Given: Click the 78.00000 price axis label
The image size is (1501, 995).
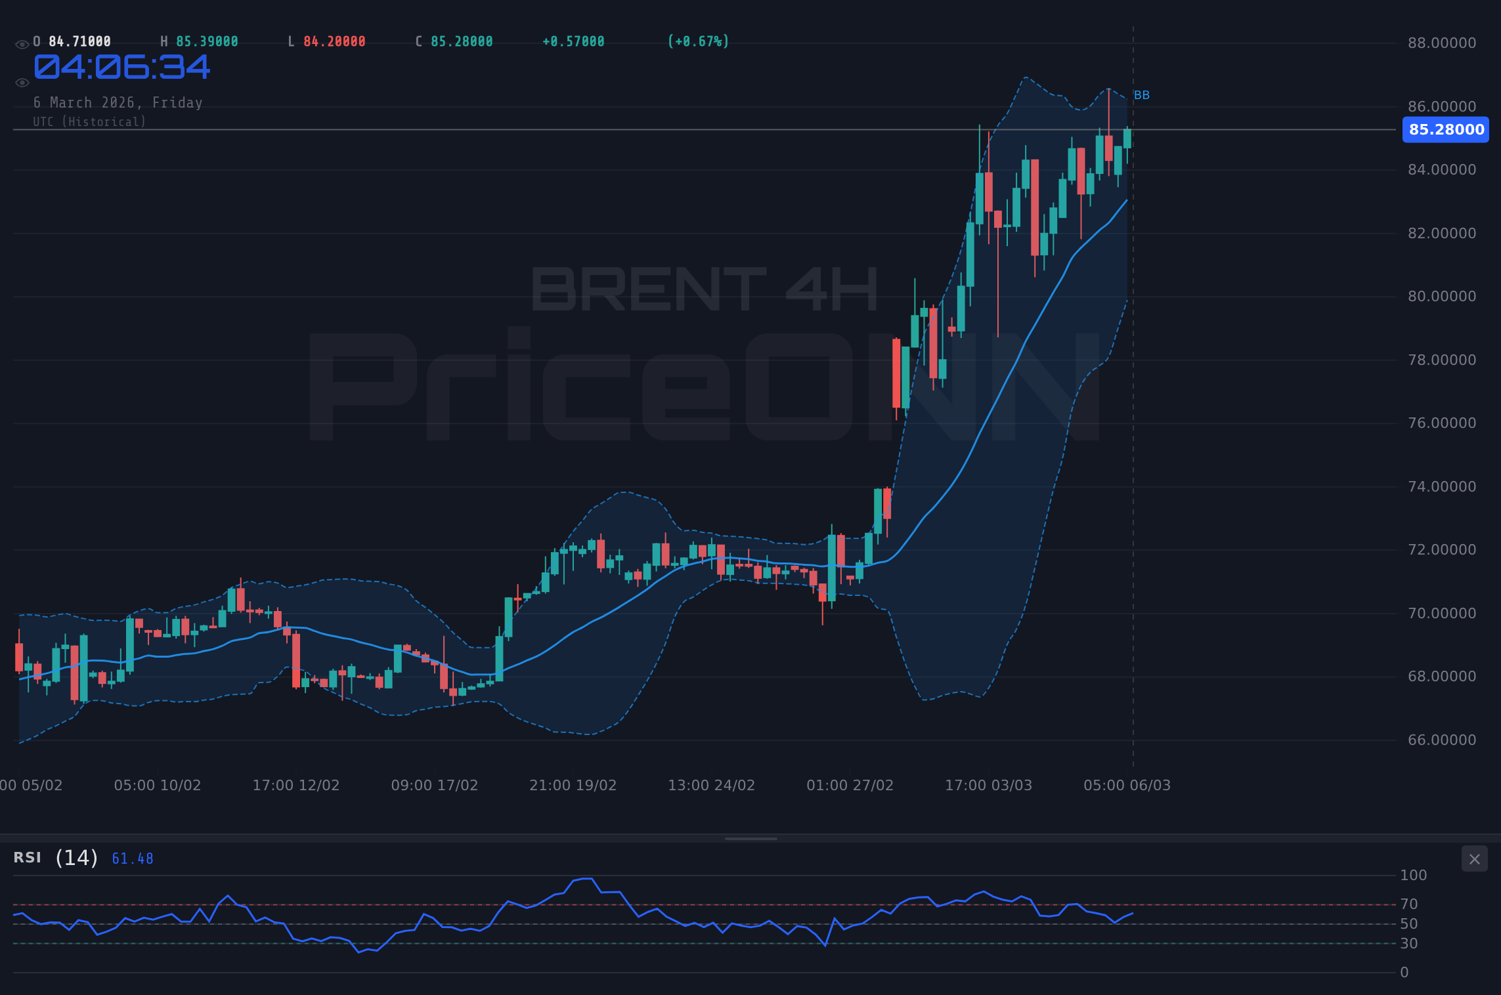Looking at the screenshot, I should [x=1442, y=360].
